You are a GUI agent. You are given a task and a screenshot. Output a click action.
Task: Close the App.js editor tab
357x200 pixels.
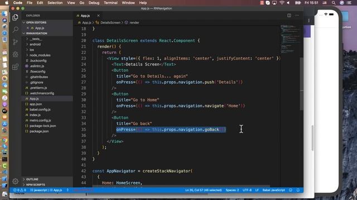[x=98, y=16]
